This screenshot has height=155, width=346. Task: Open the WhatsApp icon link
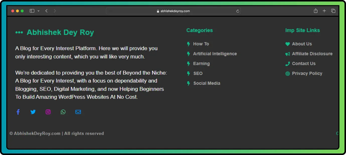coord(63,112)
